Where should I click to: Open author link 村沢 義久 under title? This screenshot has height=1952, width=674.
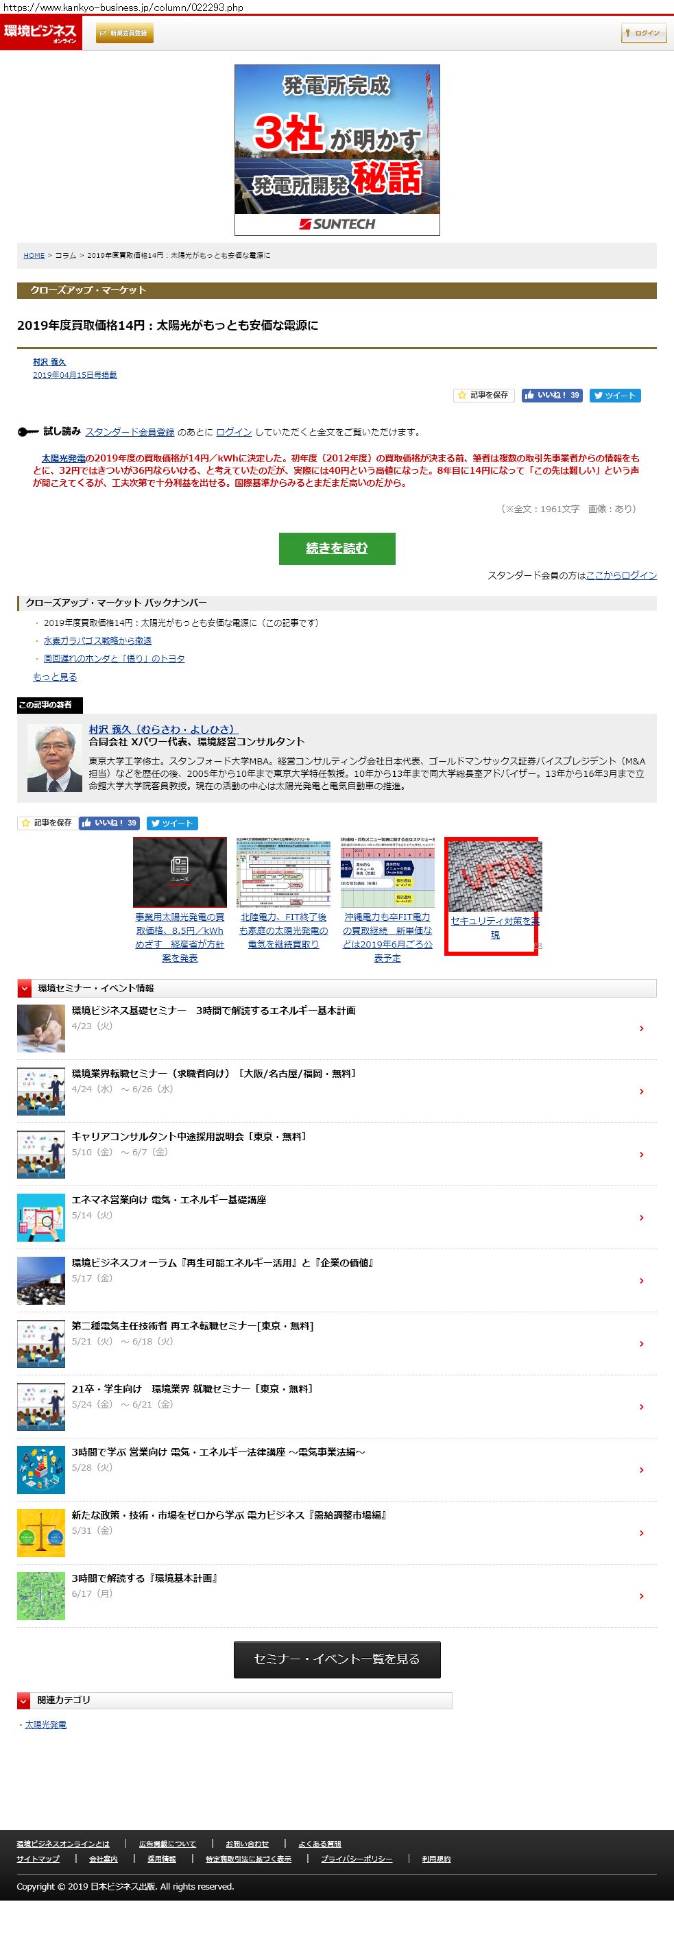[x=49, y=362]
